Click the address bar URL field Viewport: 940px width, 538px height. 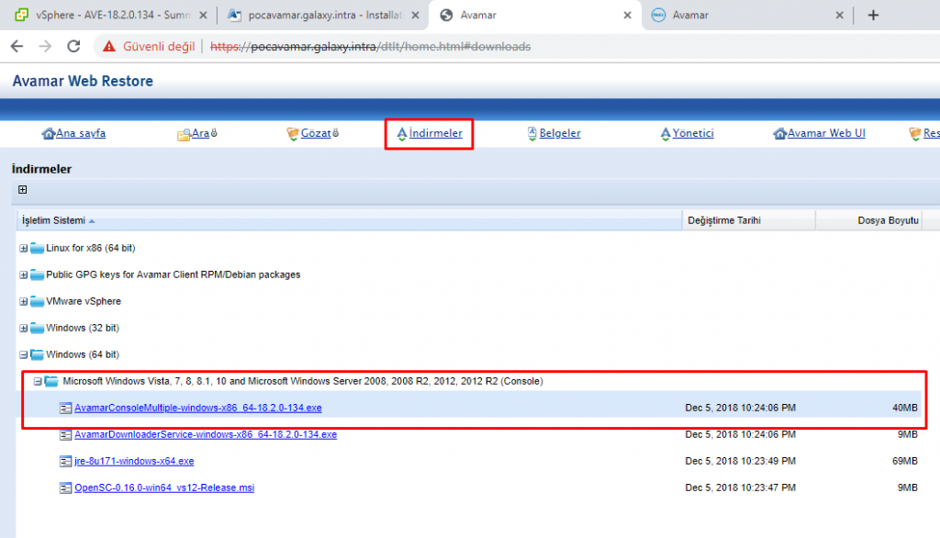(370, 46)
